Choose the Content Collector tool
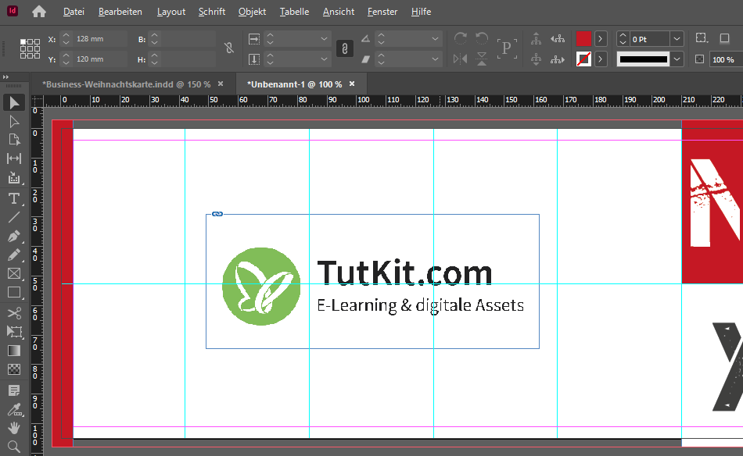 (14, 178)
